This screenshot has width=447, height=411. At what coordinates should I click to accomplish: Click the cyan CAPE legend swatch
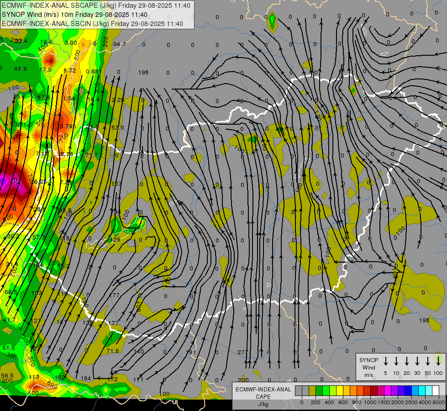(x=421, y=390)
